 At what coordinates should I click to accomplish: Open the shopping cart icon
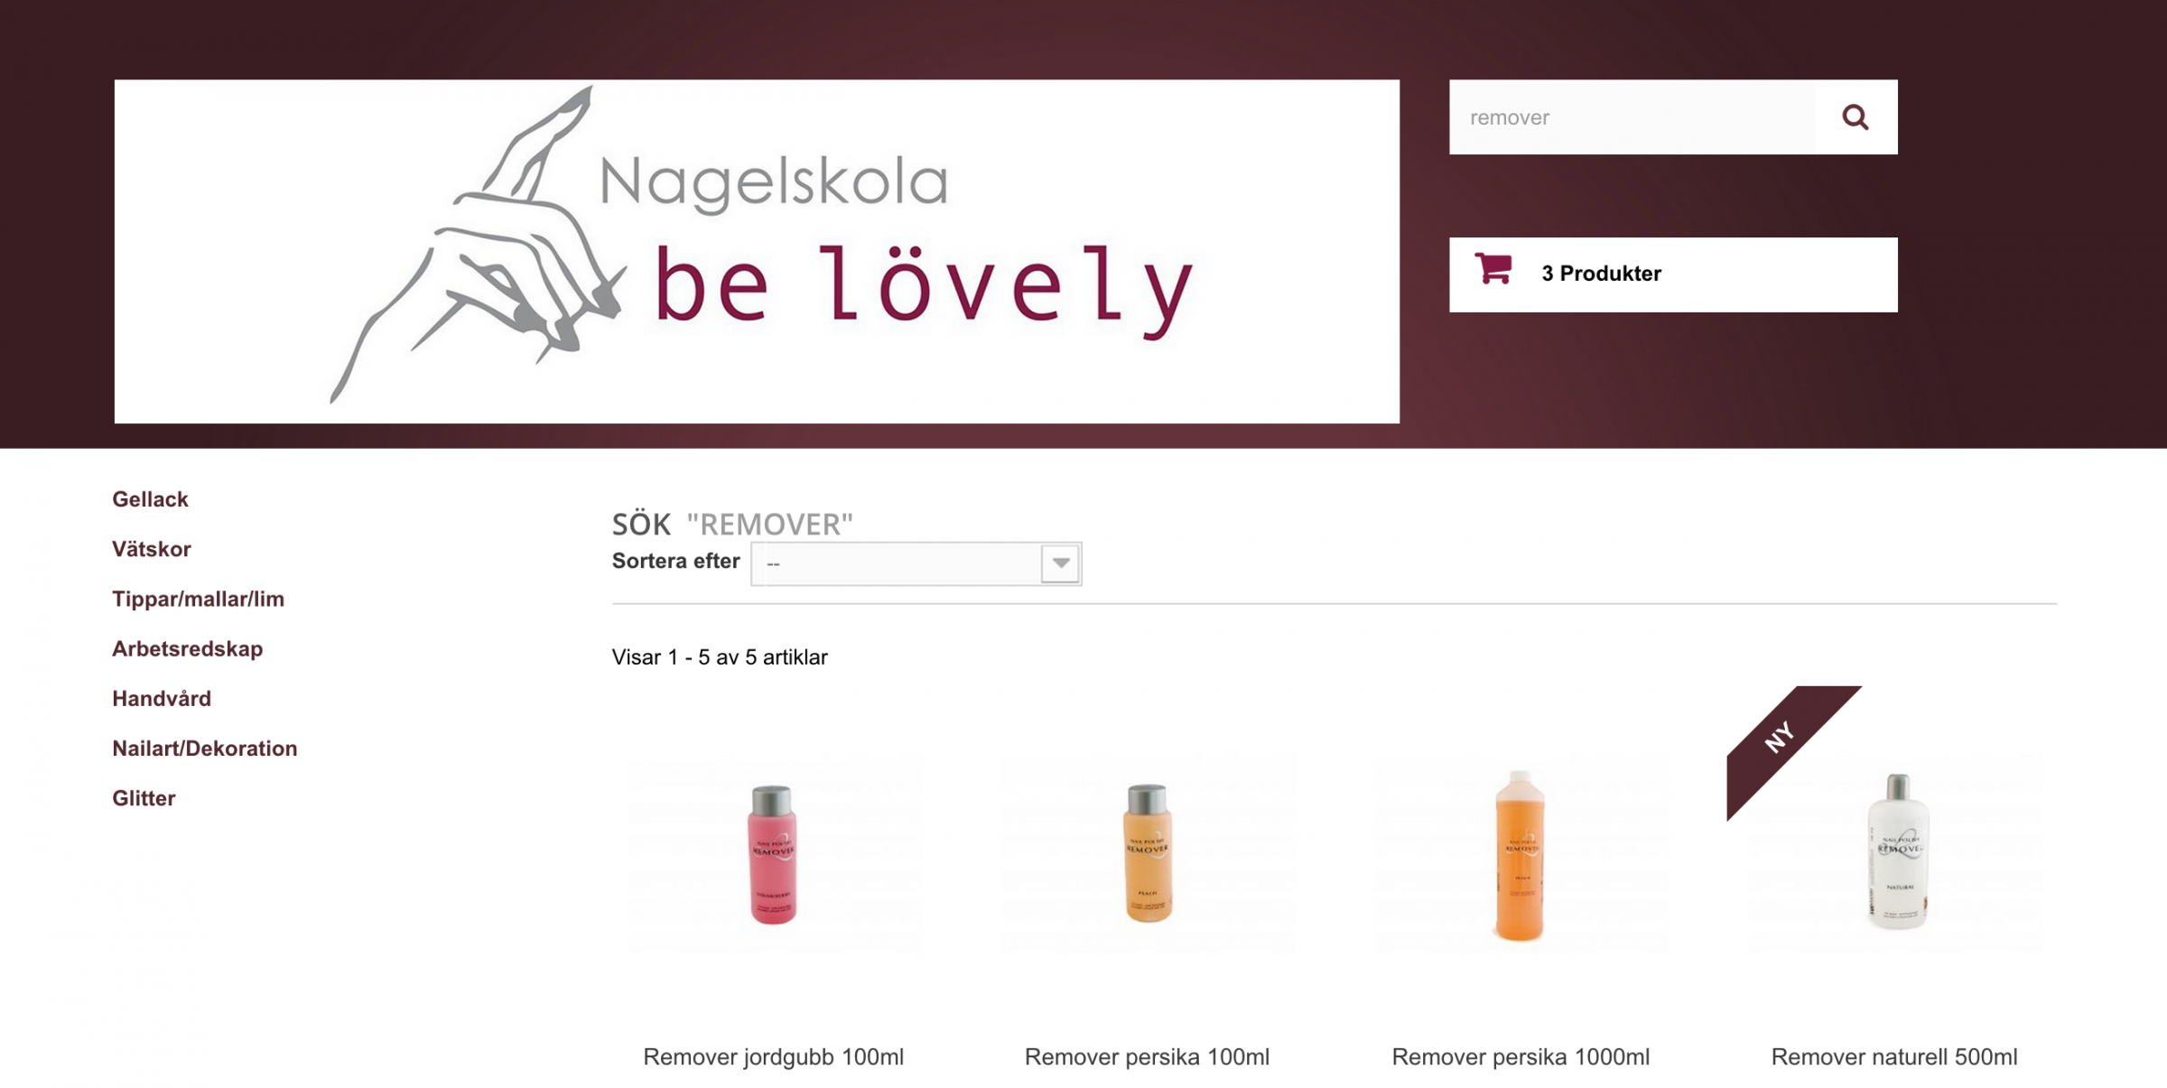point(1493,268)
